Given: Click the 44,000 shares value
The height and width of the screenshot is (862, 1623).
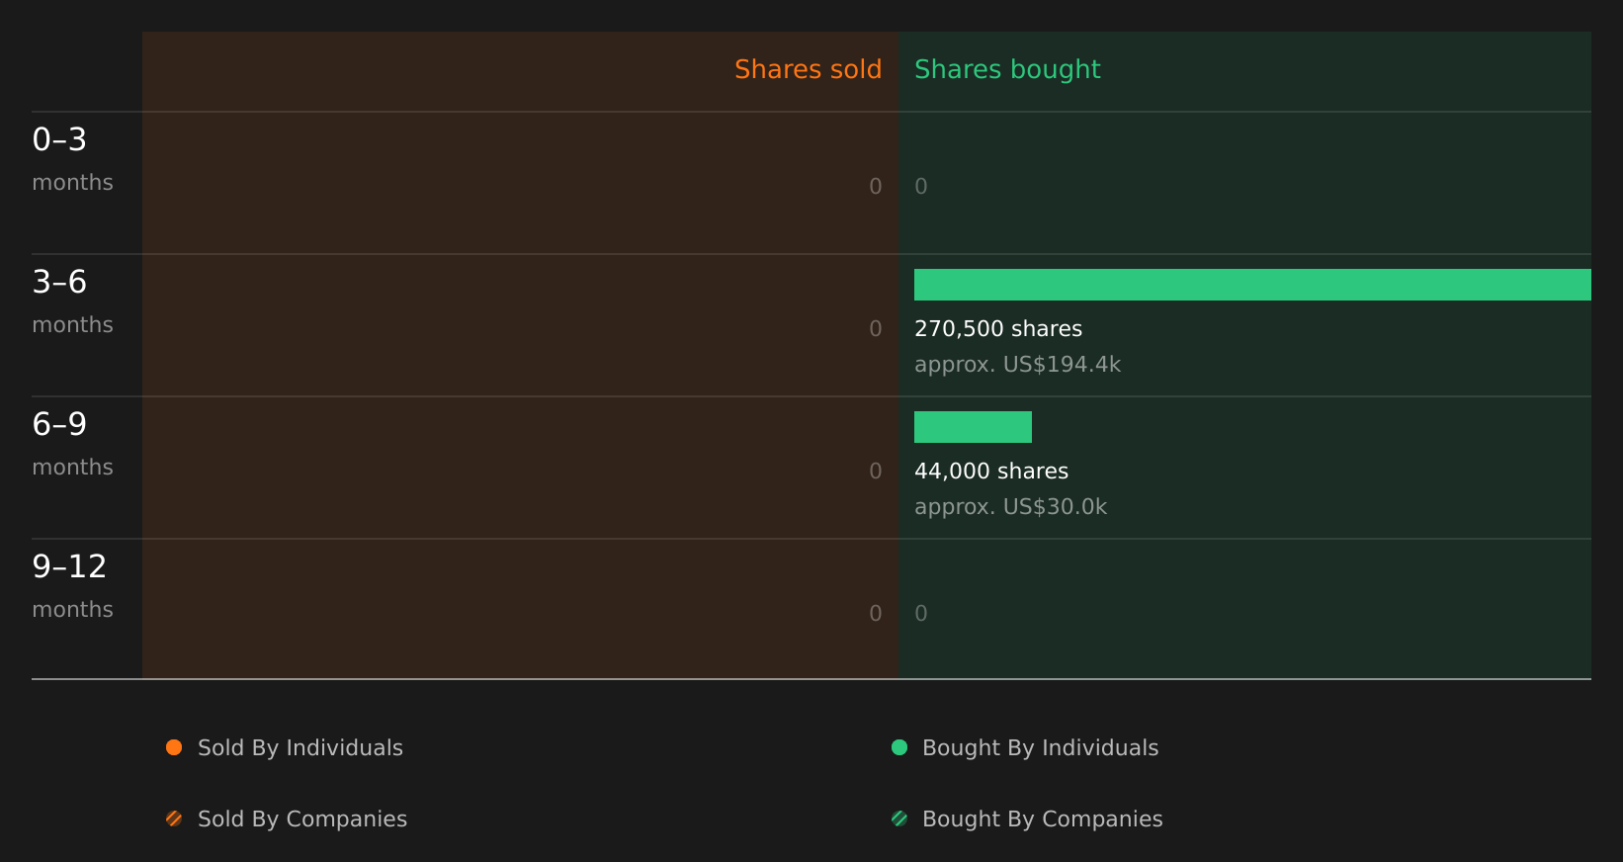Looking at the screenshot, I should coord(991,472).
